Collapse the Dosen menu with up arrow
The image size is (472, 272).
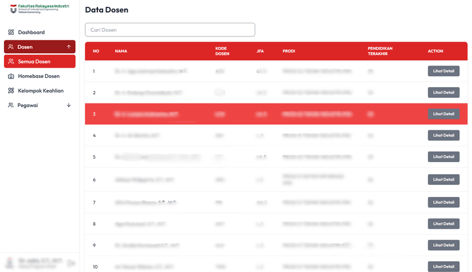(69, 47)
